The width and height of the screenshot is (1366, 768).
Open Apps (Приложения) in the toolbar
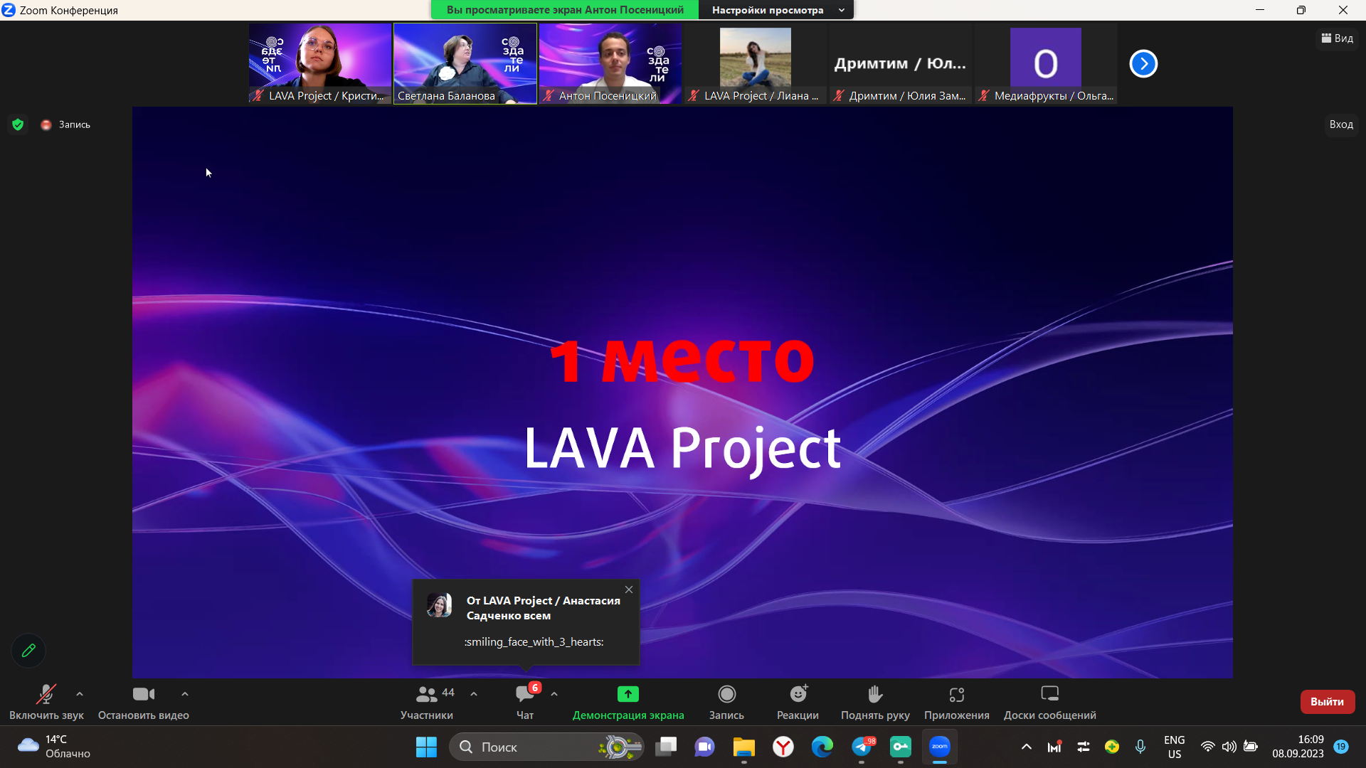(956, 694)
